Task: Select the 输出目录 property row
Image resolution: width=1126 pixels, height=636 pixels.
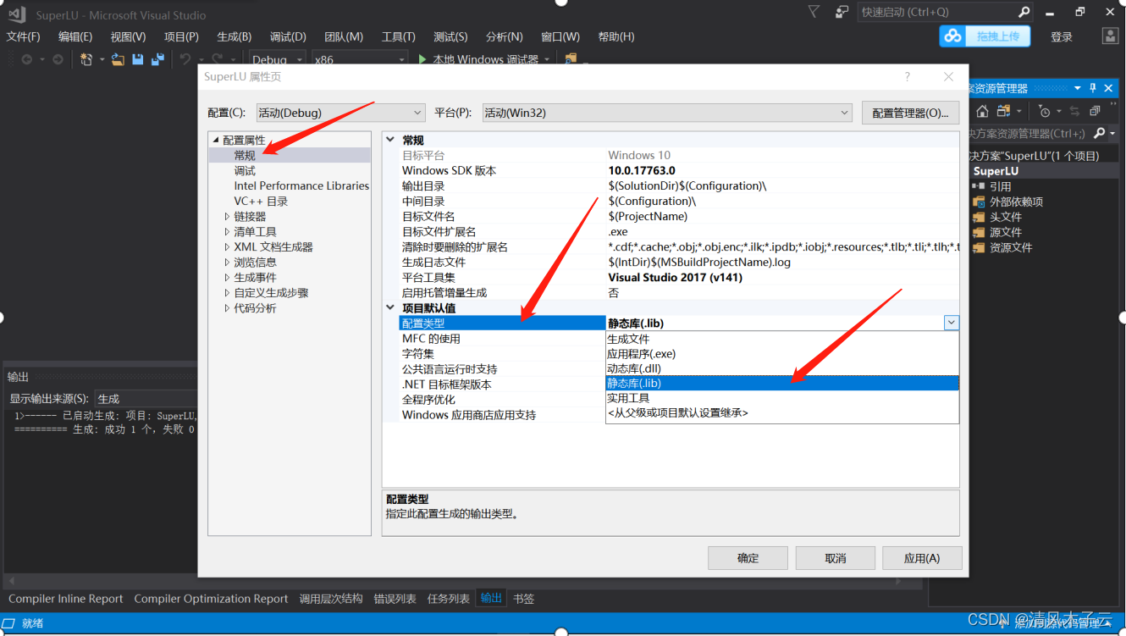Action: (x=679, y=185)
